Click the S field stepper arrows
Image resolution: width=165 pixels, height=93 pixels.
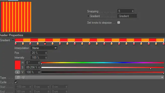tap(39, 67)
